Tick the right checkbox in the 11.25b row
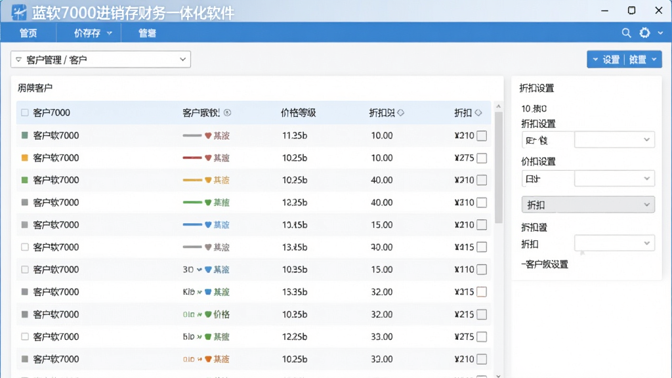672x378 pixels. [482, 136]
